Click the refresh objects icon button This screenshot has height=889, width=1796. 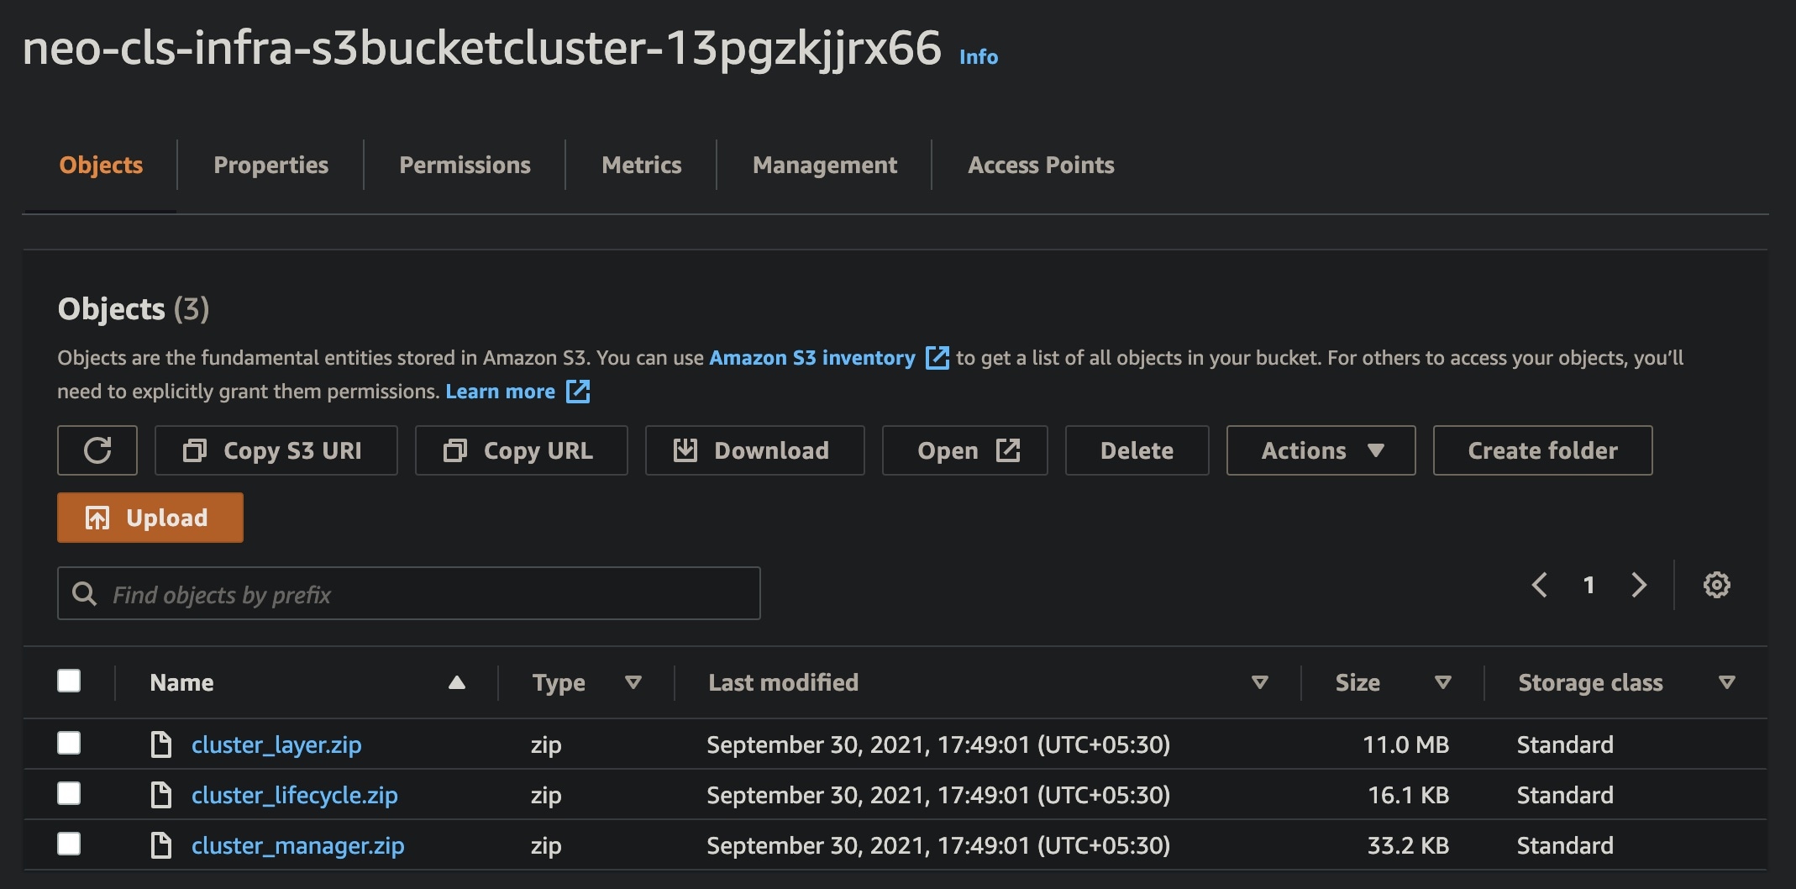click(x=97, y=450)
